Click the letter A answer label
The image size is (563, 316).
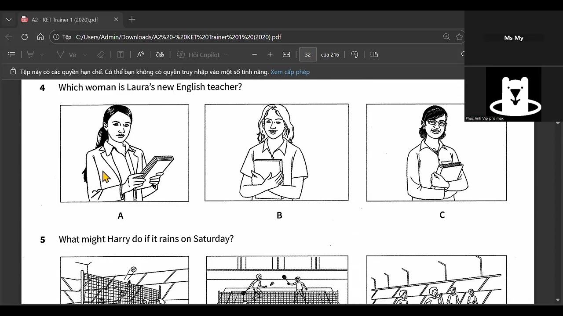pos(121,215)
